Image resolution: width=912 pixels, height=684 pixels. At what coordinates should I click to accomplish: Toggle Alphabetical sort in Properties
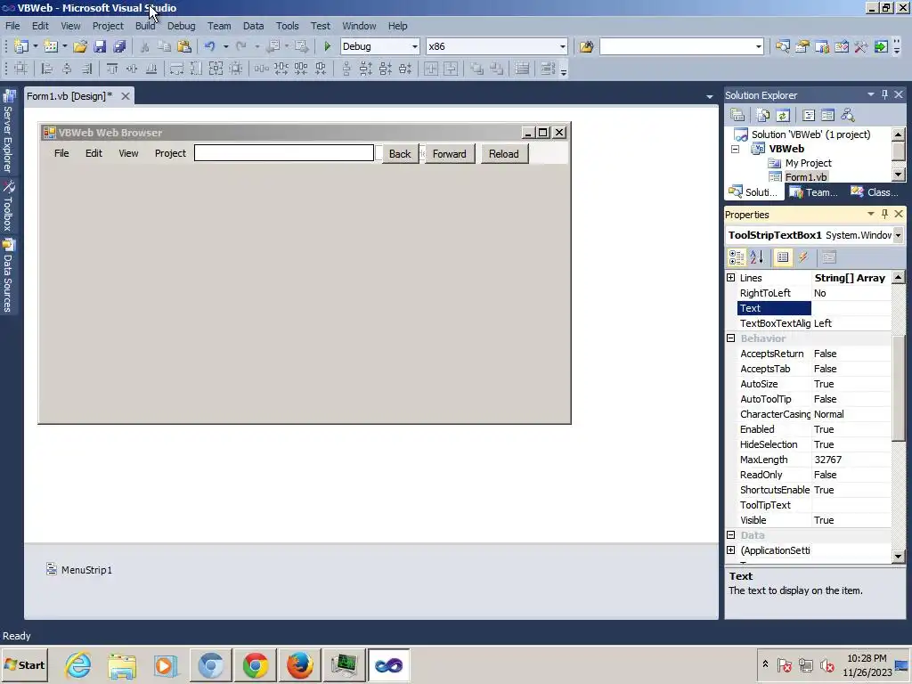tap(757, 257)
